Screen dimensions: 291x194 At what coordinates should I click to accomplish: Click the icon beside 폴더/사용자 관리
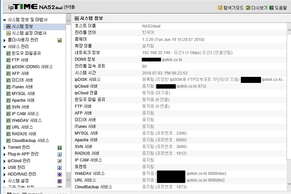[x=60, y=40]
